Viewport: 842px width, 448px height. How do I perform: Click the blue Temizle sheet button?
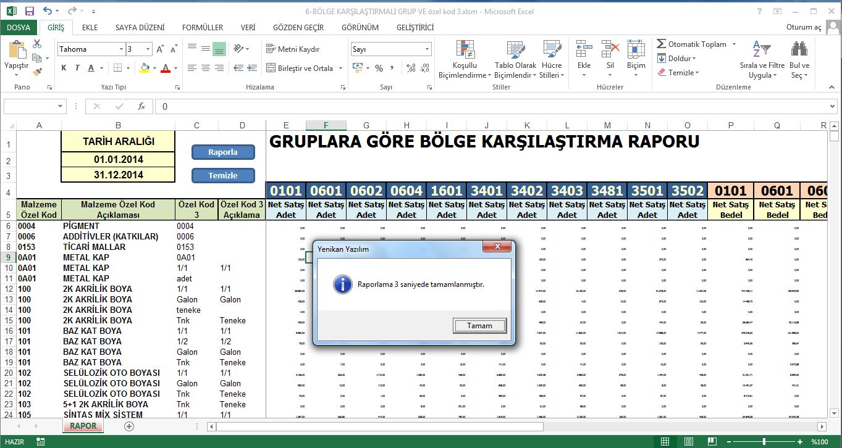pyautogui.click(x=223, y=175)
